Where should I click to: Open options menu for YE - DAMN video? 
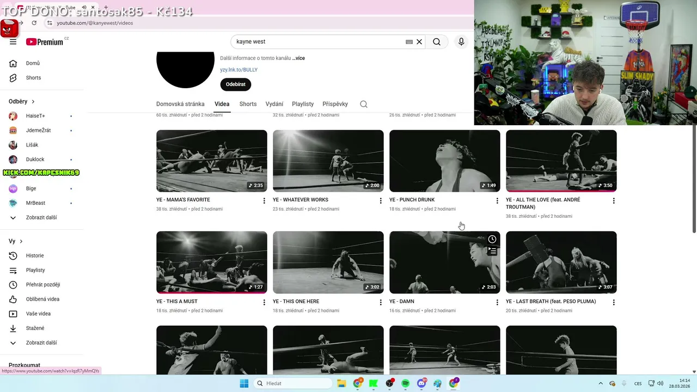(x=497, y=302)
